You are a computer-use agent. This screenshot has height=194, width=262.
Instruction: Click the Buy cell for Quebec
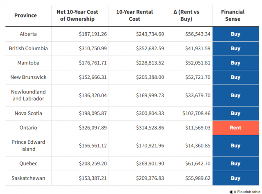coord(235,163)
